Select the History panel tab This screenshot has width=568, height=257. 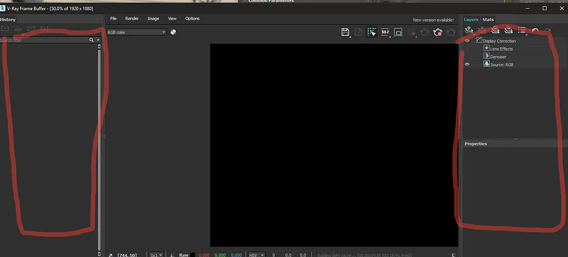click(8, 20)
